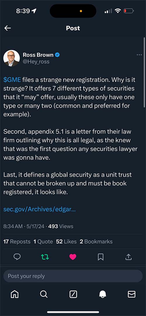View the 52 Likes list
146x316 pixels.
(66, 241)
